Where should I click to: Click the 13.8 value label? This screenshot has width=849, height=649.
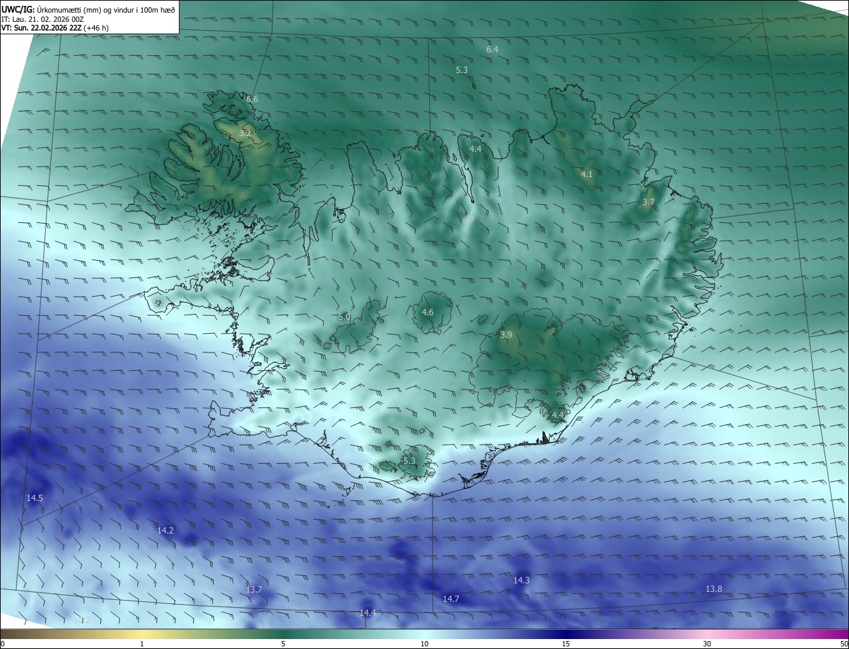tap(714, 589)
